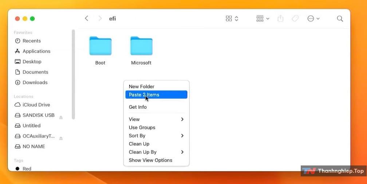Expand the Sort By submenu

click(x=156, y=136)
